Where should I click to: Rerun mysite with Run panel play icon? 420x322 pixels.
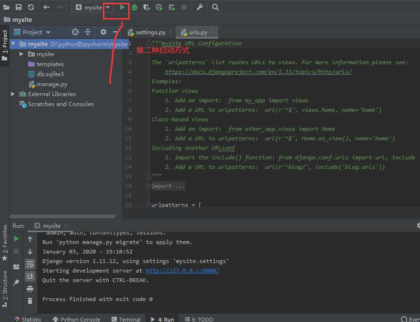point(16,239)
